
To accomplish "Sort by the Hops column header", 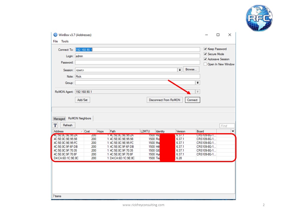I will click(103, 131).
